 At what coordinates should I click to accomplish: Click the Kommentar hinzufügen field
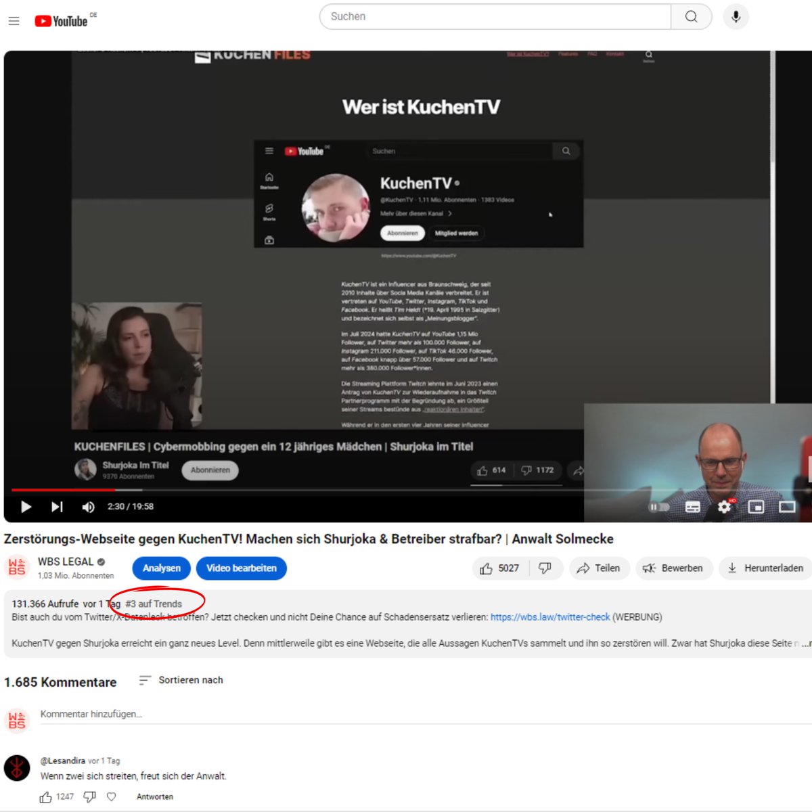426,715
